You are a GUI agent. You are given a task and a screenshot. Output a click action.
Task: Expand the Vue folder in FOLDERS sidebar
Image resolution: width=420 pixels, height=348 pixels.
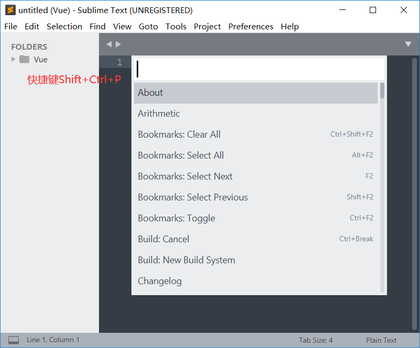point(12,59)
